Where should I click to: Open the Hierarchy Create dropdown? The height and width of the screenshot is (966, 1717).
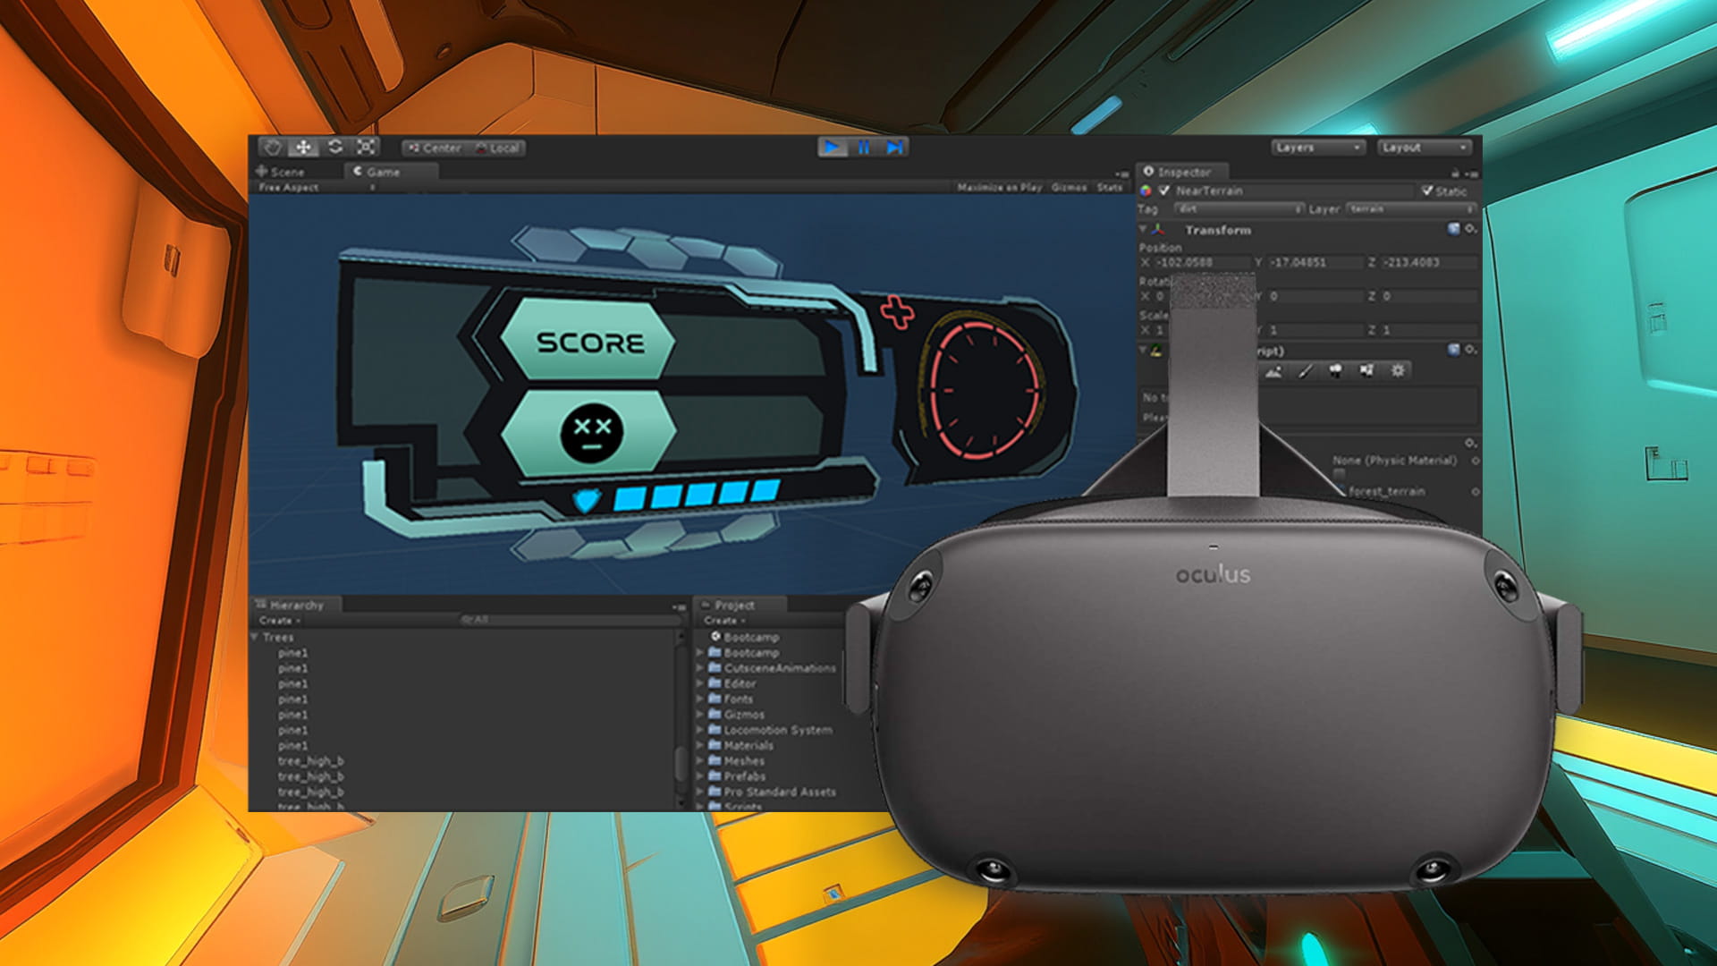tap(279, 620)
